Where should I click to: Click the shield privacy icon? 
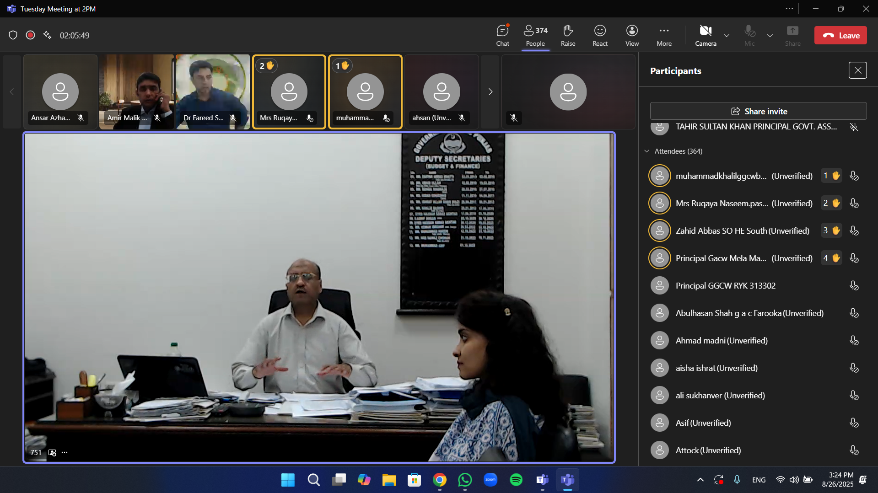coord(13,35)
